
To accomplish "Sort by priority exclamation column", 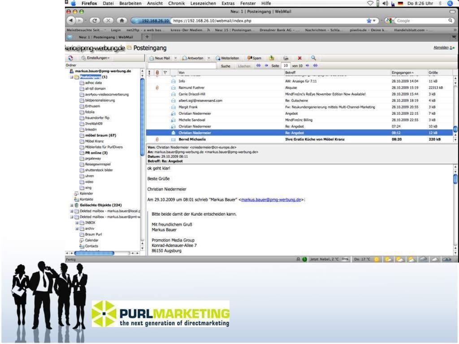I will click(x=149, y=72).
